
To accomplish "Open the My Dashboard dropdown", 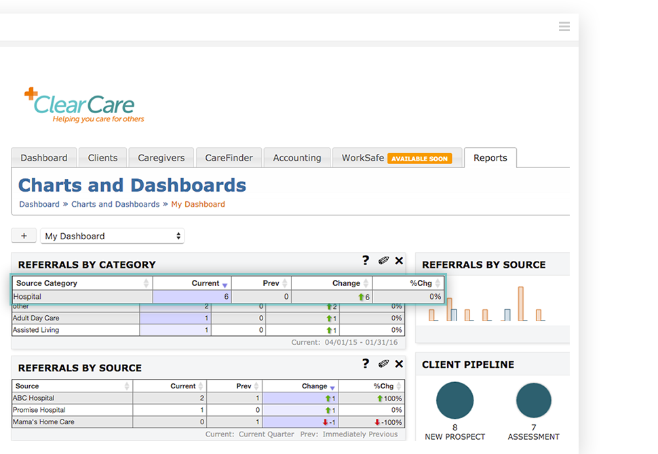I will pos(113,236).
